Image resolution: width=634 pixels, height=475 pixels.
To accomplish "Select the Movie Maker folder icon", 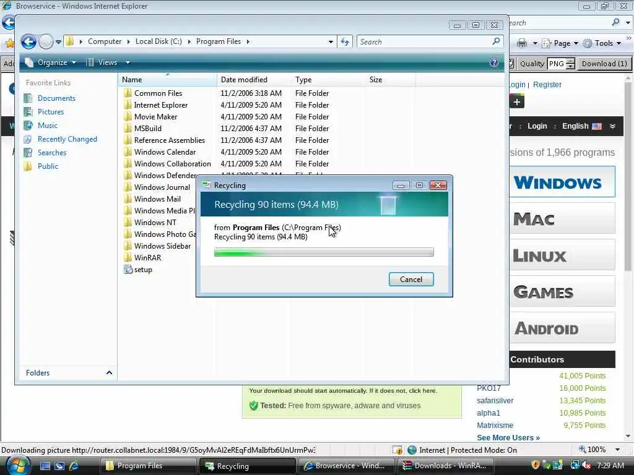I will [x=128, y=117].
